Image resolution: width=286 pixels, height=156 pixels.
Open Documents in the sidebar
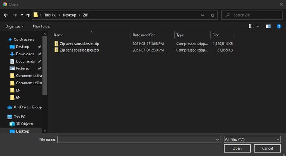25,61
